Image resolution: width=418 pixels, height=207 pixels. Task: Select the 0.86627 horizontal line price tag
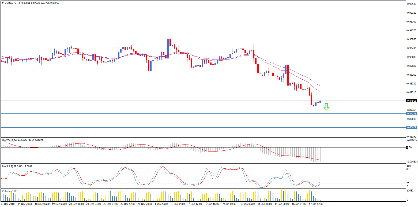click(x=412, y=127)
